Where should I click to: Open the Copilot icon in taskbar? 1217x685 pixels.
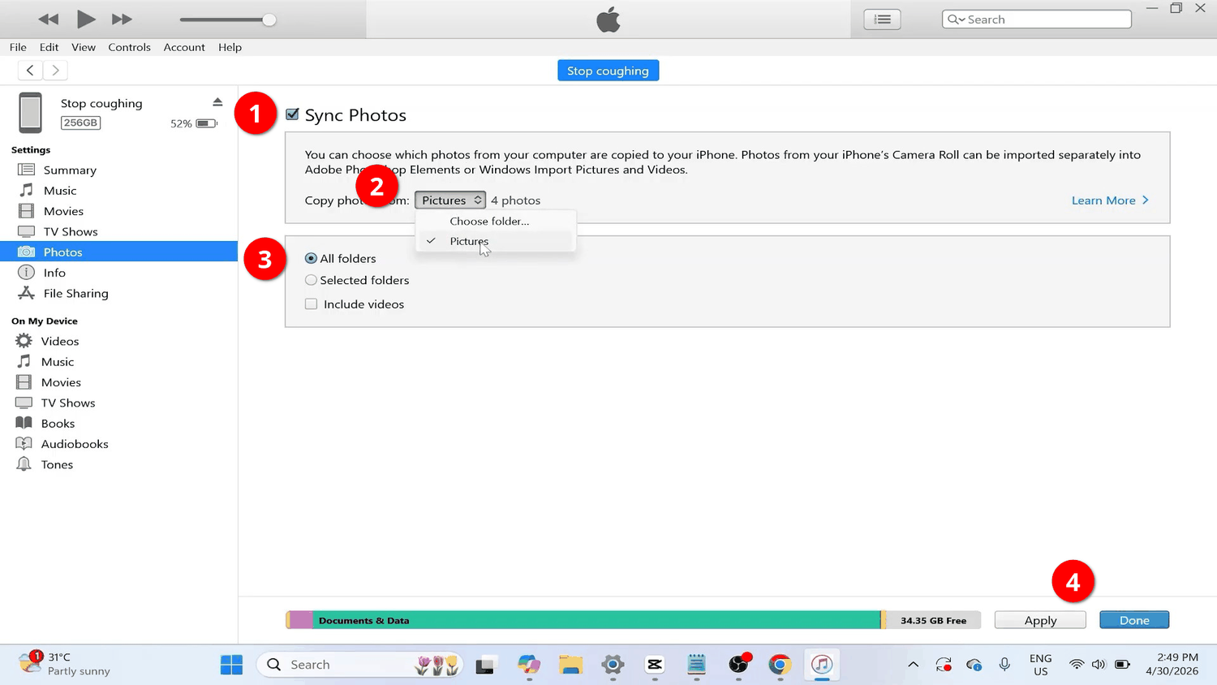pyautogui.click(x=529, y=665)
